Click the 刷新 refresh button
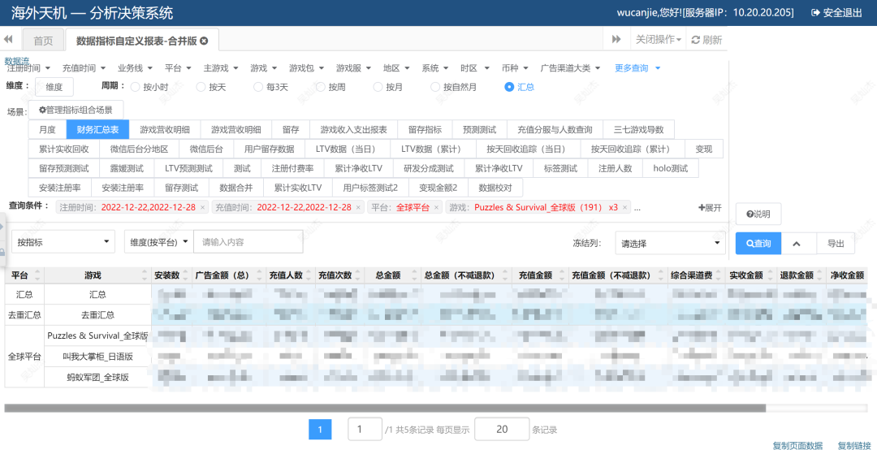 coord(706,40)
